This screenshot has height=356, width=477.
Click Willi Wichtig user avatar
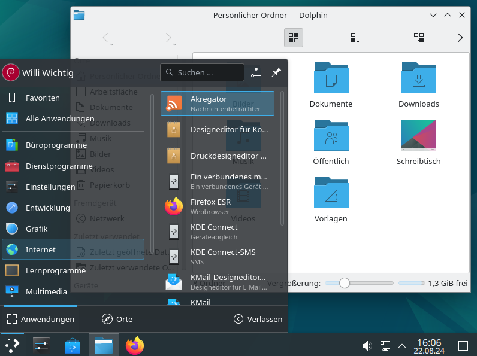coord(11,72)
